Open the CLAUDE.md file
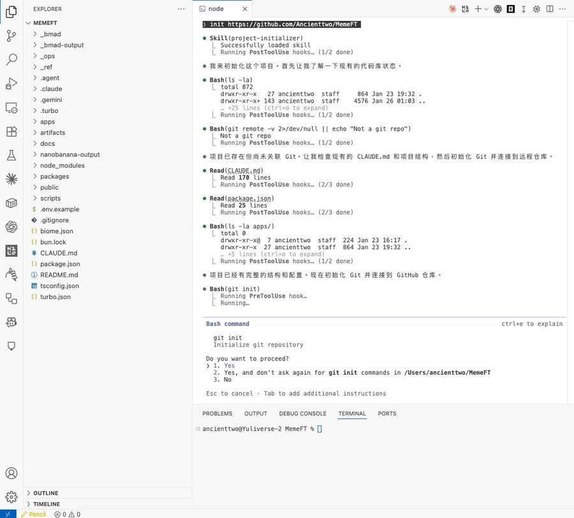The width and height of the screenshot is (574, 518). pos(108,253)
